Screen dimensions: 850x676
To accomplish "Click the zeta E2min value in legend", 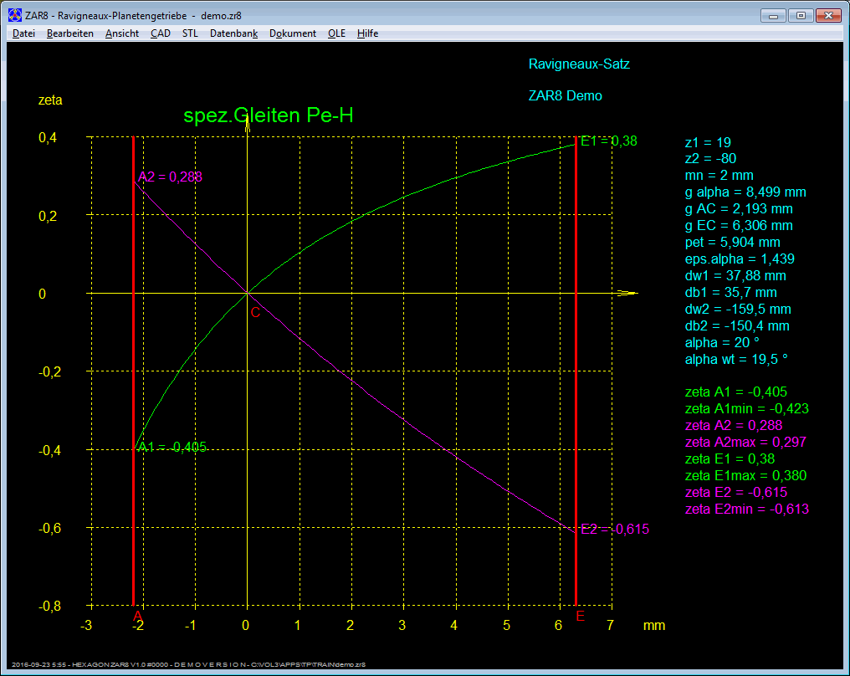I will [747, 510].
